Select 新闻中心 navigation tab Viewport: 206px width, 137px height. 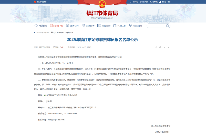57,26
